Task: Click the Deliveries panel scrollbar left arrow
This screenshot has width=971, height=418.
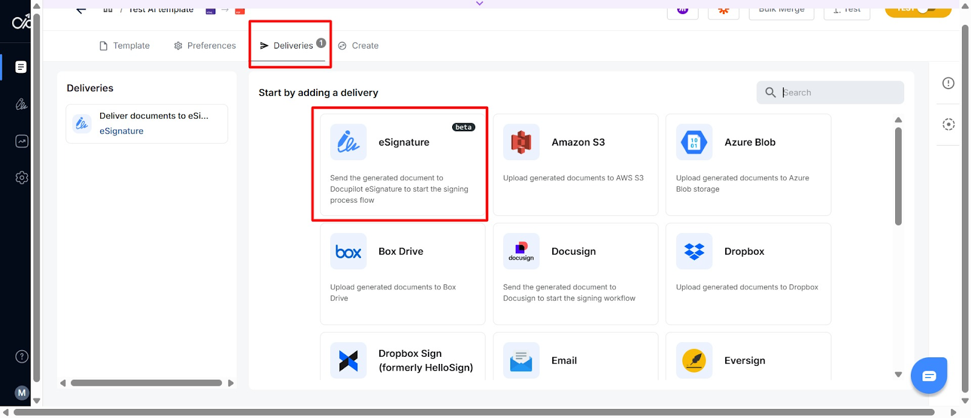Action: 63,383
